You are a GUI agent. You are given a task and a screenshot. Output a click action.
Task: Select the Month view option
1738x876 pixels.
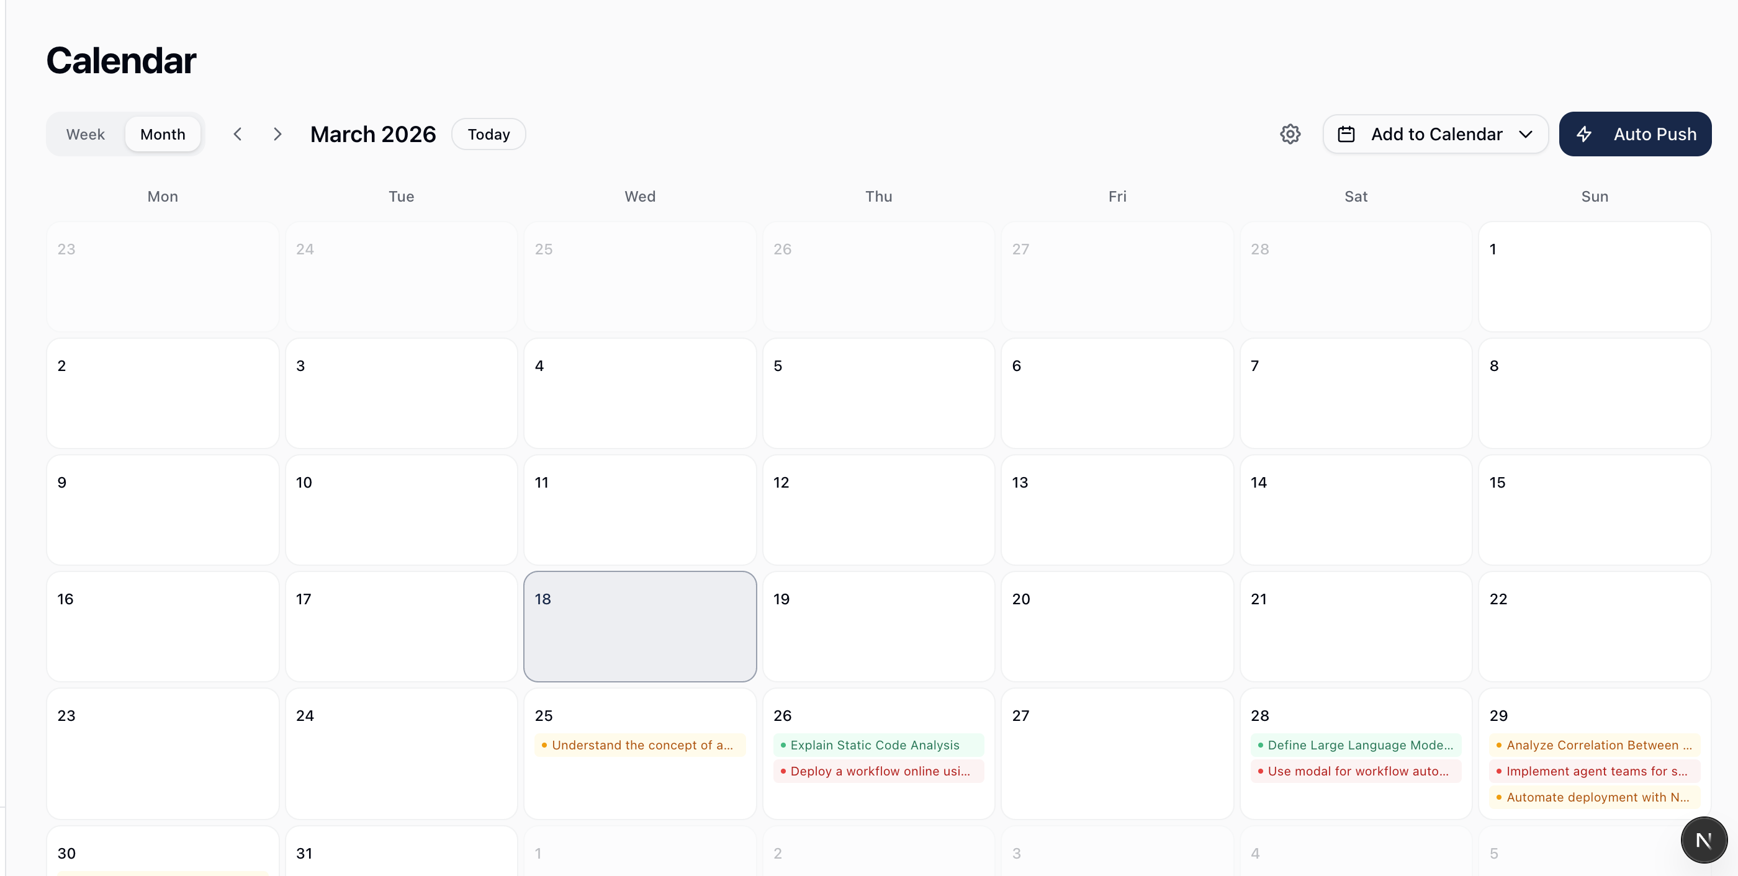pos(163,133)
